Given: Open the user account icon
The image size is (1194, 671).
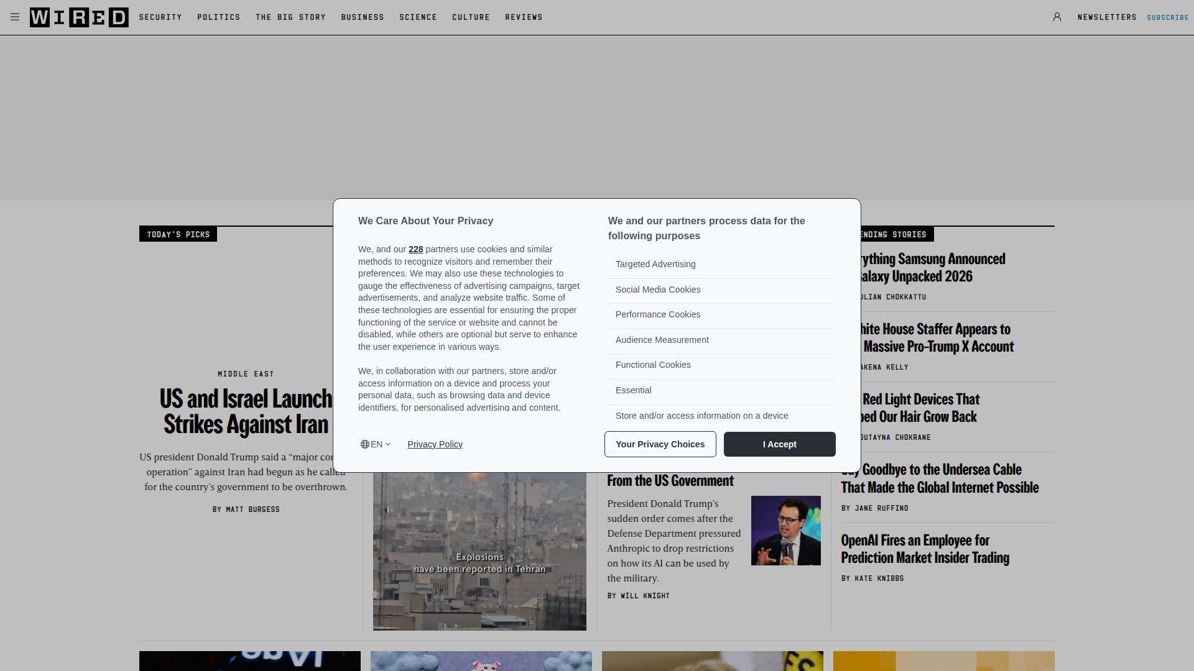Looking at the screenshot, I should coord(1057,17).
